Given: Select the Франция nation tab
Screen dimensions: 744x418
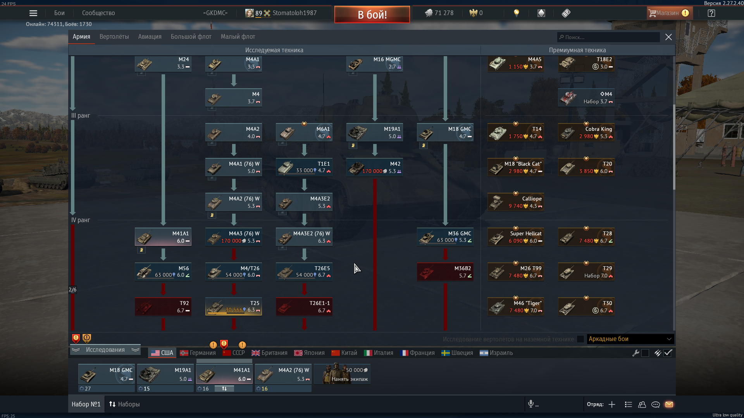Looking at the screenshot, I should 417,353.
